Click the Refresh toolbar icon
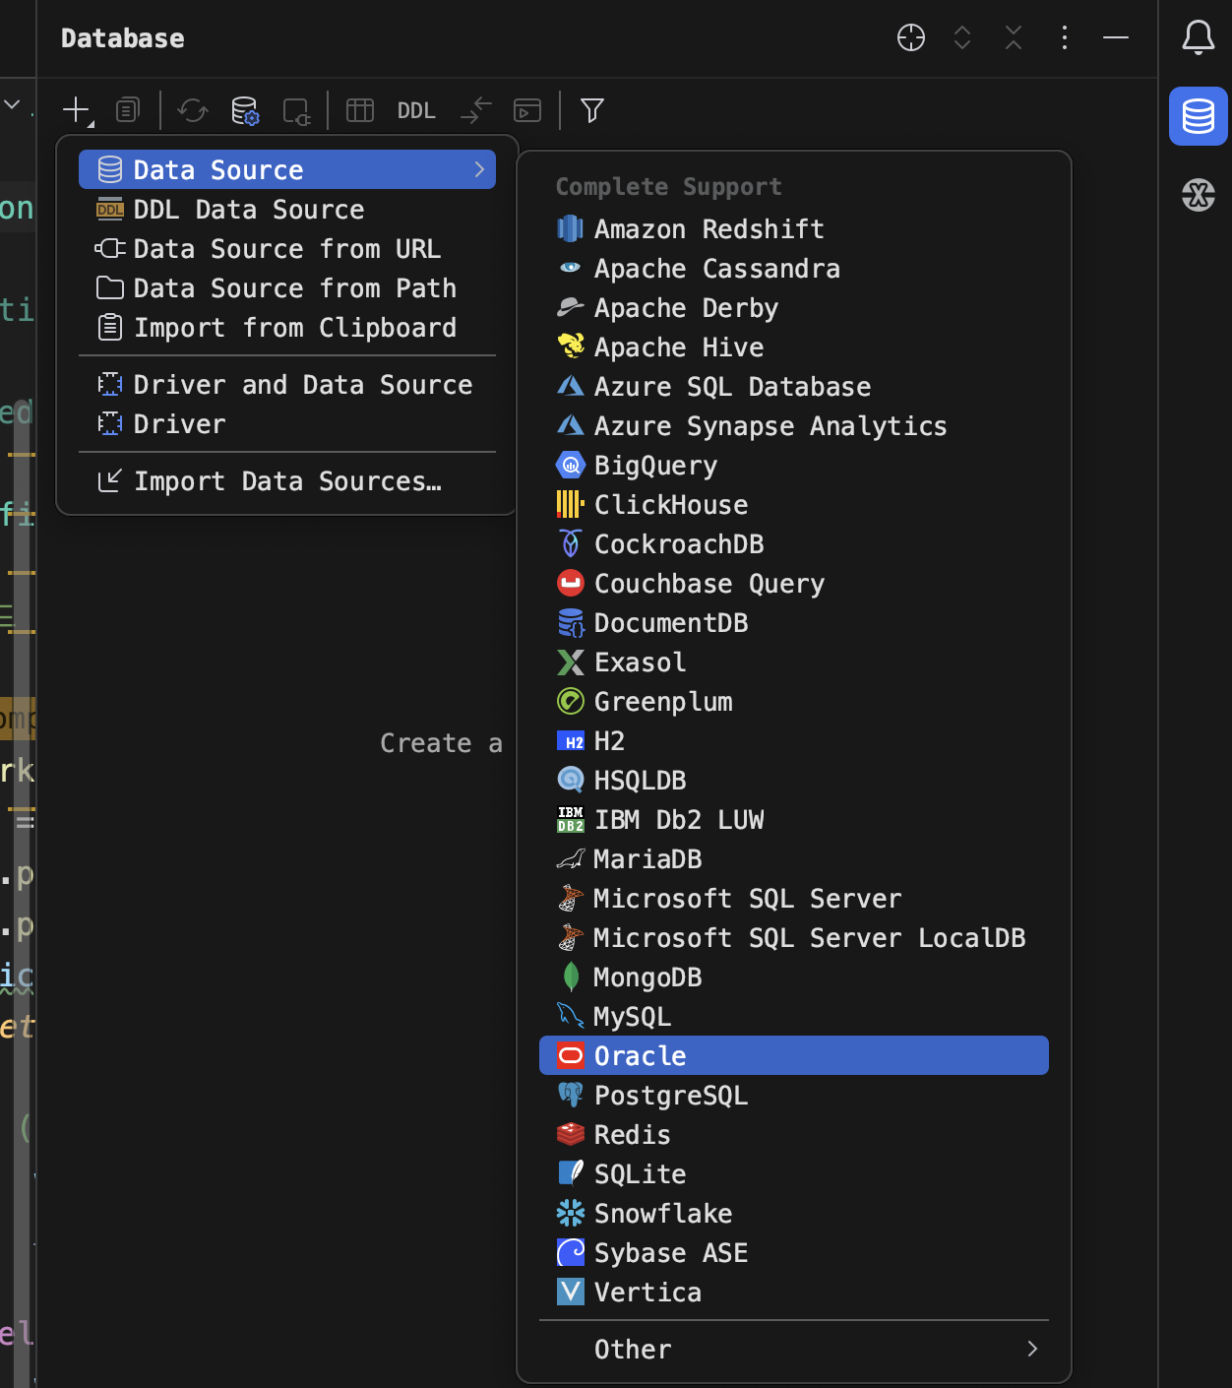Viewport: 1232px width, 1388px height. [x=193, y=110]
